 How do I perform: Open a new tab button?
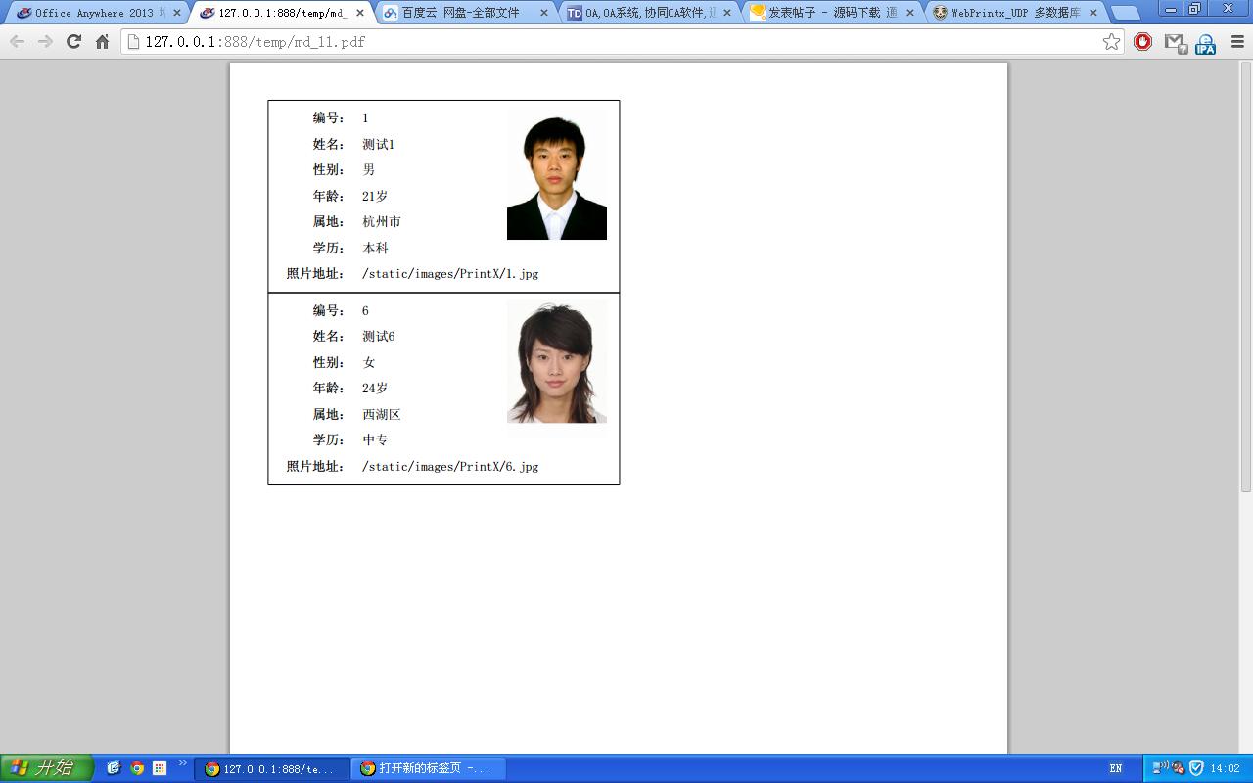[1126, 14]
